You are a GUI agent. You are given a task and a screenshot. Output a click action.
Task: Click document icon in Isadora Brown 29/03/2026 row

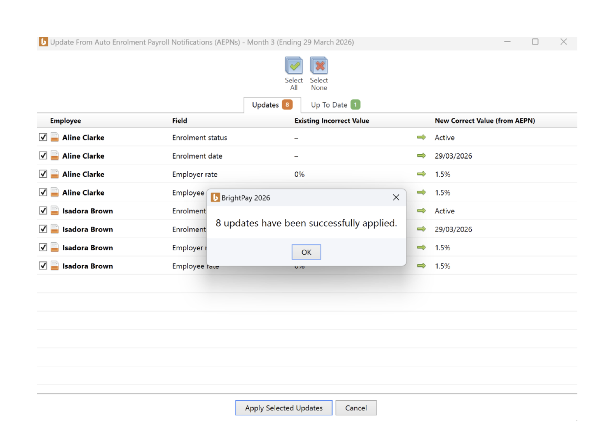(55, 229)
